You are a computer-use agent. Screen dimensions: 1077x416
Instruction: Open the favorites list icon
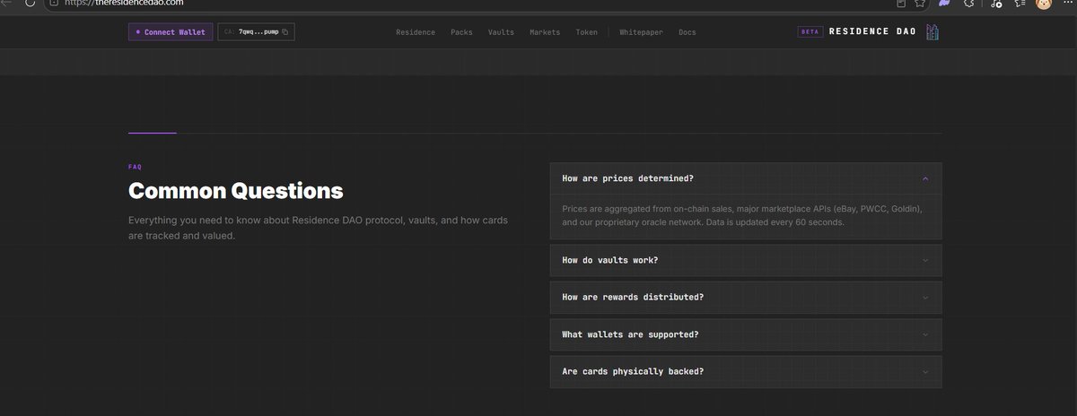(x=1020, y=4)
